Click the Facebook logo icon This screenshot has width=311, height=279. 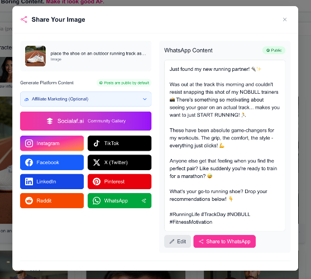point(29,162)
